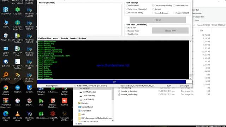Image resolution: width=226 pixels, height=127 pixels.
Task: Launch 3uTools desktop icon
Action: coord(29,89)
